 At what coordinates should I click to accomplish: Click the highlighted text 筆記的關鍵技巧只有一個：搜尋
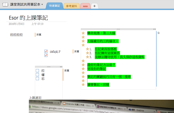[109, 77]
